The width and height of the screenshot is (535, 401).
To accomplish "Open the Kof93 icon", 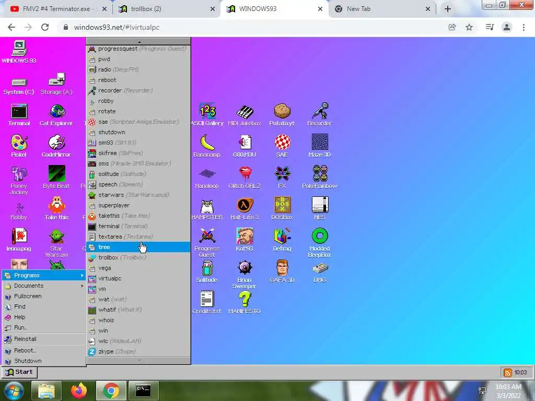I will pyautogui.click(x=245, y=240).
